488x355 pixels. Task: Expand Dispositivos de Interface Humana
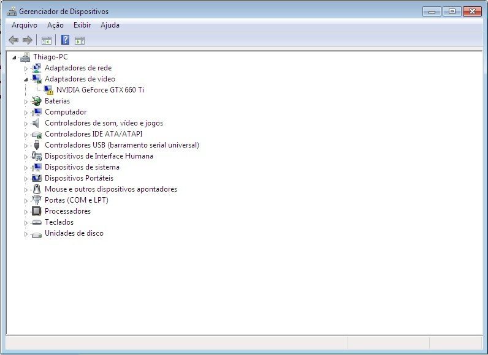pyautogui.click(x=26, y=157)
